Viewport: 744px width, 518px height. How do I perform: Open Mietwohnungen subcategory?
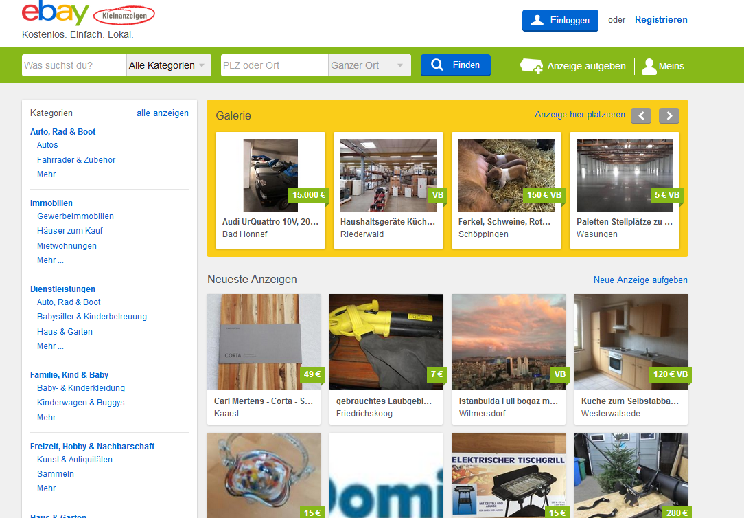click(67, 246)
